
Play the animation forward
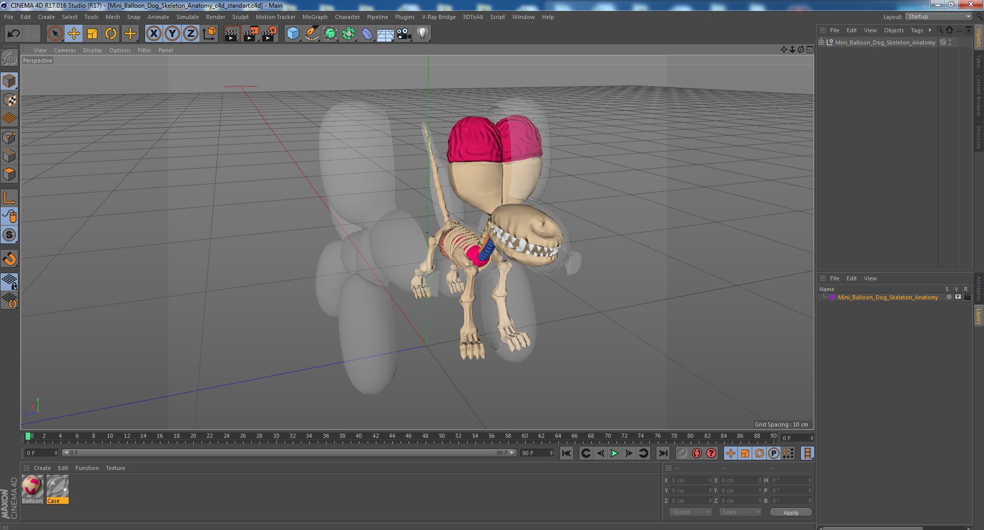(x=614, y=453)
